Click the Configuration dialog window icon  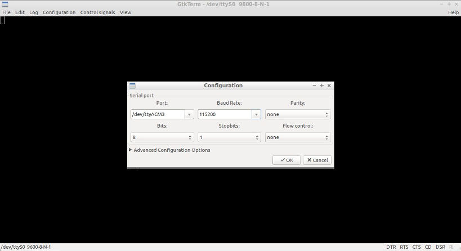[132, 86]
